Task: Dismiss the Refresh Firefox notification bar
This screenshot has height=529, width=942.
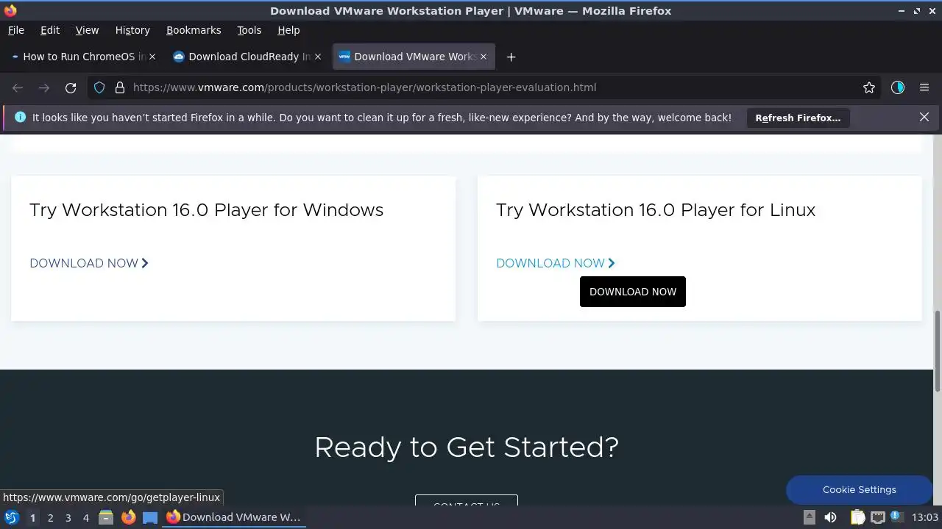Action: [924, 117]
